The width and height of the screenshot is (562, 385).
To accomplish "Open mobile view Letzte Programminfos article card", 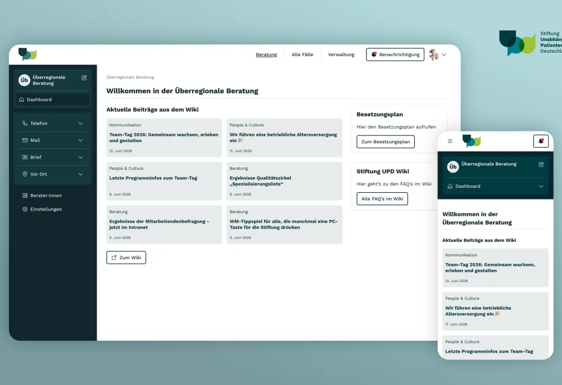I will coord(495,347).
